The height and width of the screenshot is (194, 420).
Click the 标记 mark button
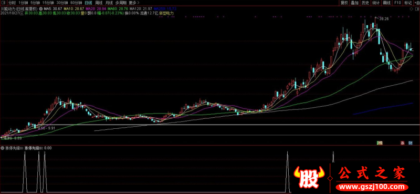pyautogui.click(x=408, y=3)
